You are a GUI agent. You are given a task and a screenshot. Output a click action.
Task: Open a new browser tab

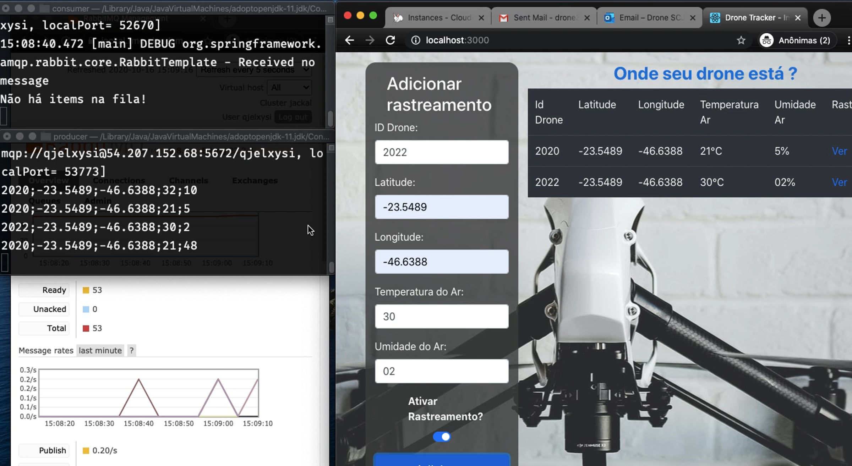[x=821, y=18]
